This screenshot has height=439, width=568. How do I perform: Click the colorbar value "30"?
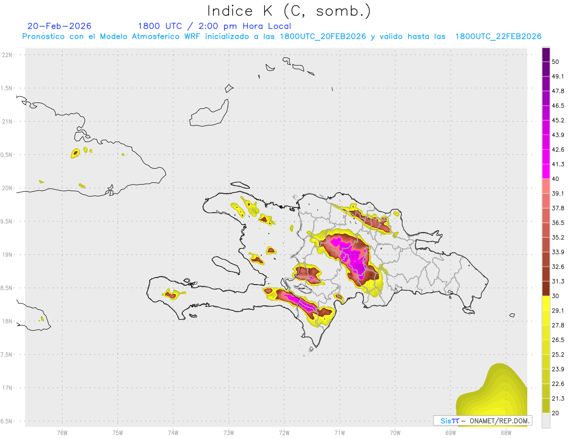[556, 296]
